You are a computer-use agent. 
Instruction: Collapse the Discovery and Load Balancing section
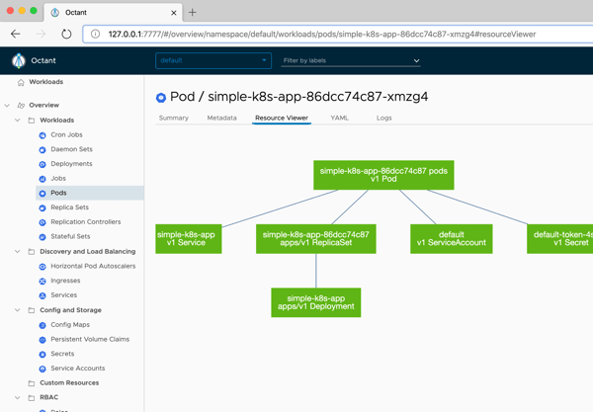(18, 252)
